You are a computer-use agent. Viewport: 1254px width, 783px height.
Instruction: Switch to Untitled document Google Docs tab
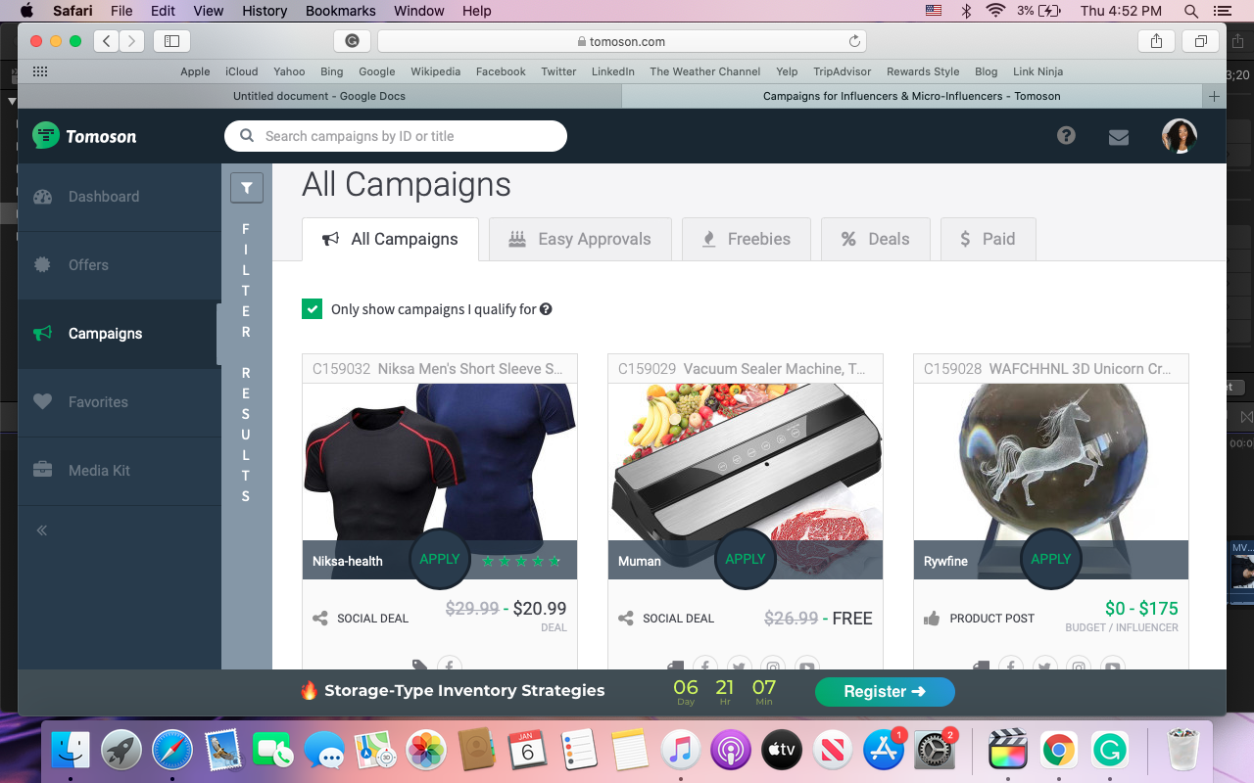click(319, 96)
